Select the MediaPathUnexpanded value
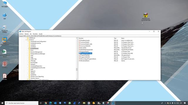Image resolution: width=188 pixels, height=105 pixels. (x=86, y=50)
